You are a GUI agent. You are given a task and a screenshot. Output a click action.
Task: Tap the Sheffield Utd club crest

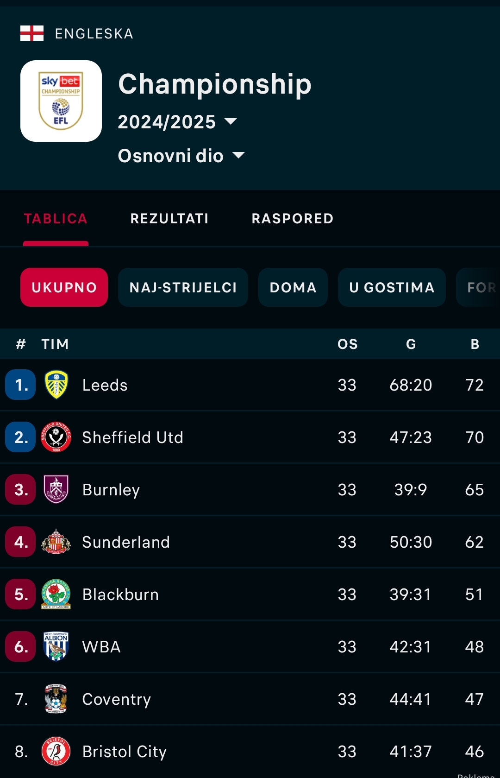pyautogui.click(x=56, y=437)
